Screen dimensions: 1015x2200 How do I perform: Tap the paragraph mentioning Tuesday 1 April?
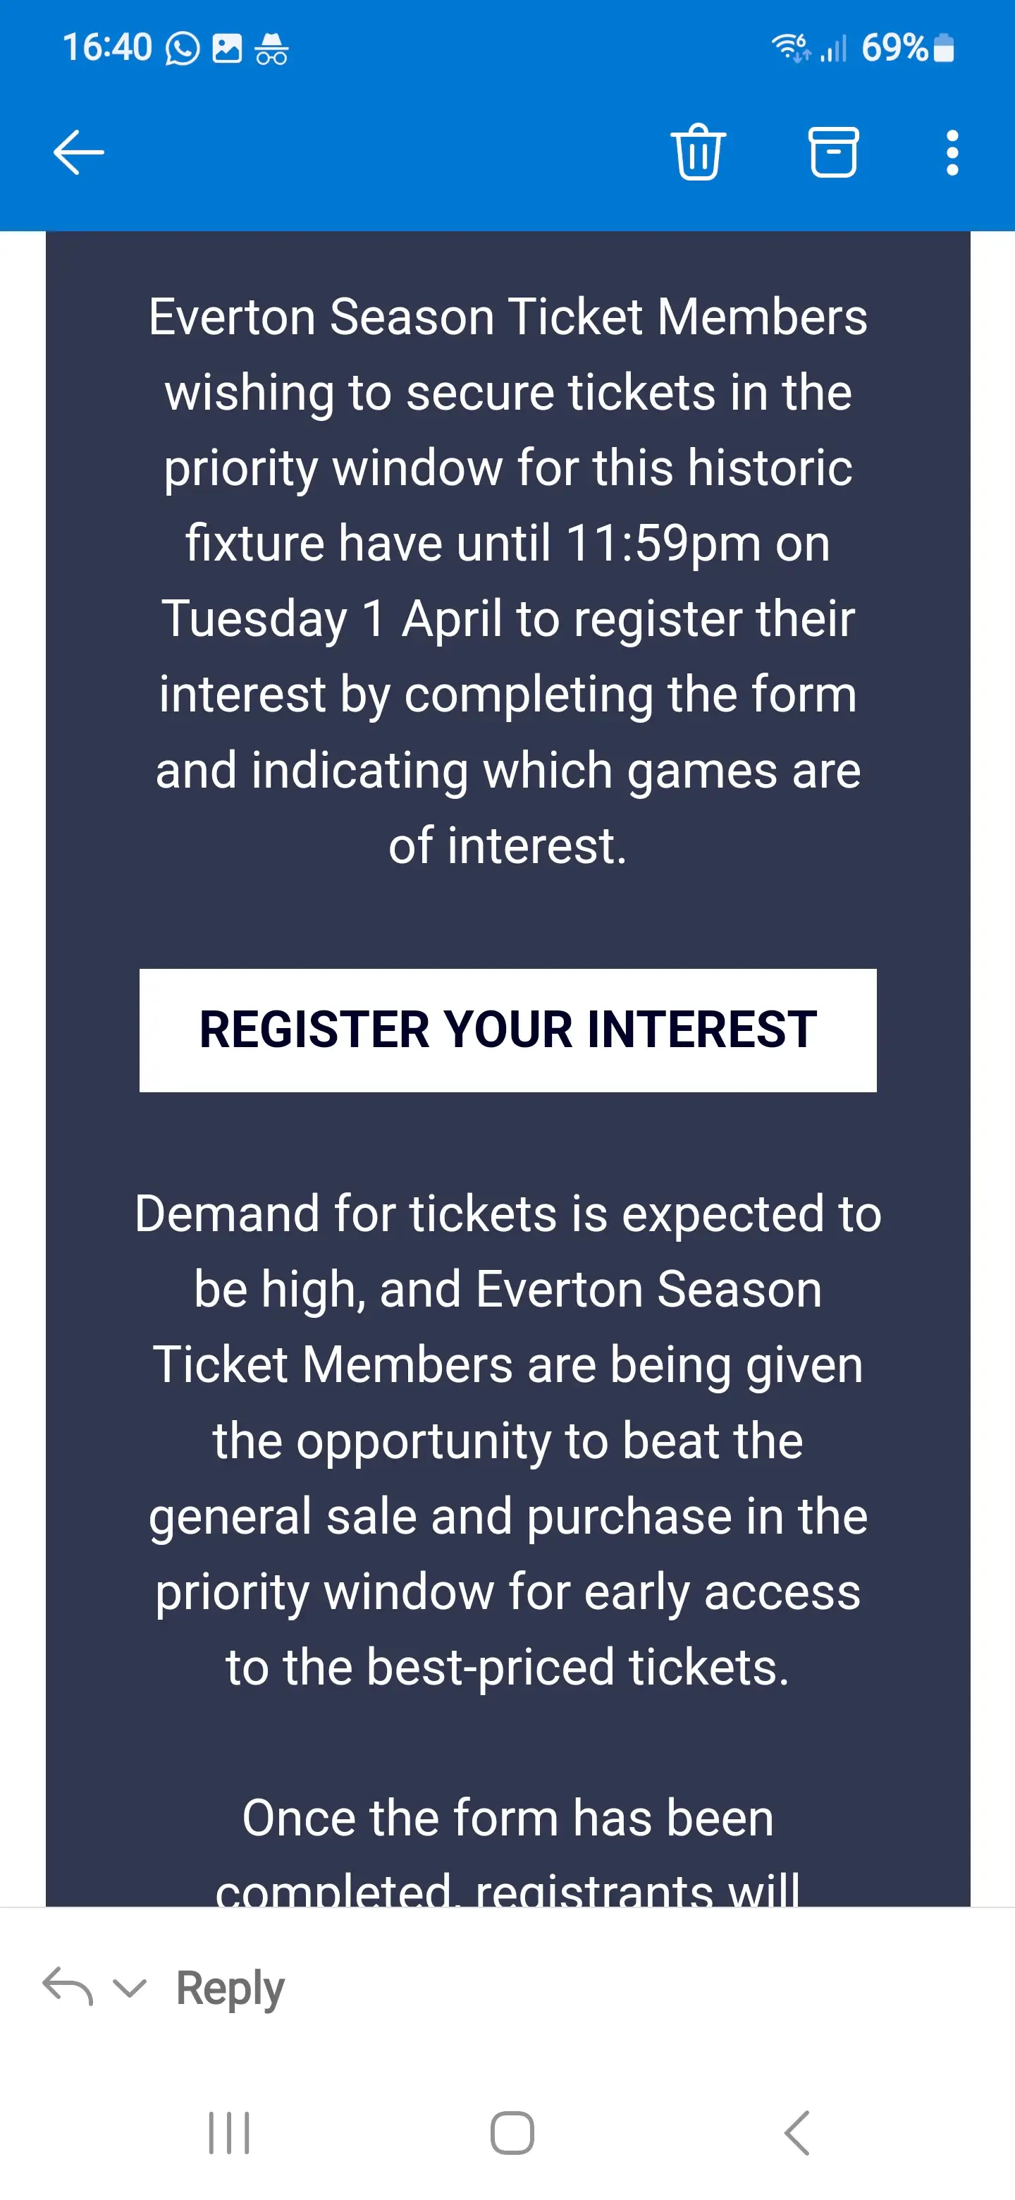coord(508,581)
